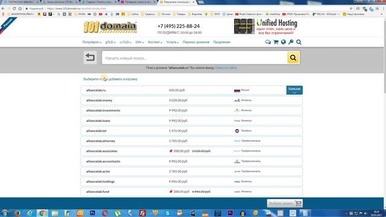Expand the blue Больше button on alliancelab.ru row
The image size is (386, 217).
pos(294,90)
